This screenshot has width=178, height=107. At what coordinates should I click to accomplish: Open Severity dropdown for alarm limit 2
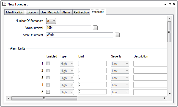click(120, 71)
